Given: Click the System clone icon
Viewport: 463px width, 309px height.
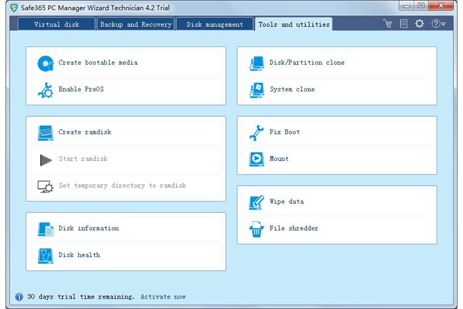Looking at the screenshot, I should [x=256, y=90].
